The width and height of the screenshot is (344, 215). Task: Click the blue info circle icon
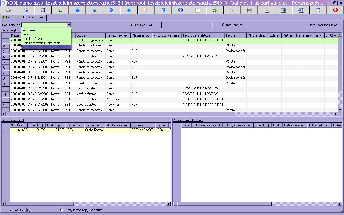[180, 10]
